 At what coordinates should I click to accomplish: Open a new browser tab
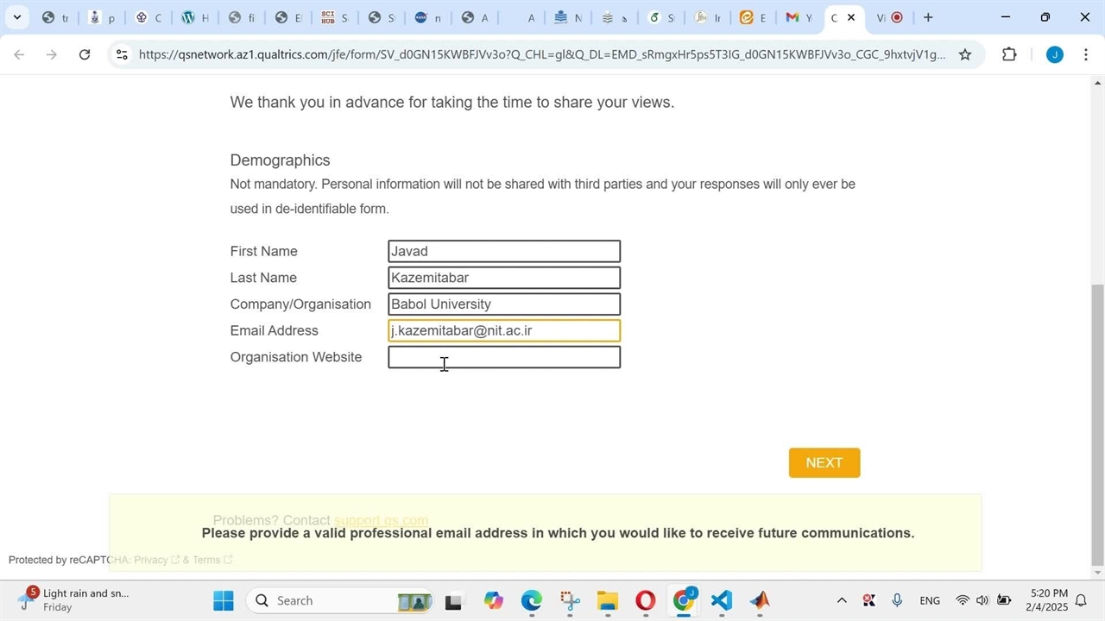tap(928, 17)
